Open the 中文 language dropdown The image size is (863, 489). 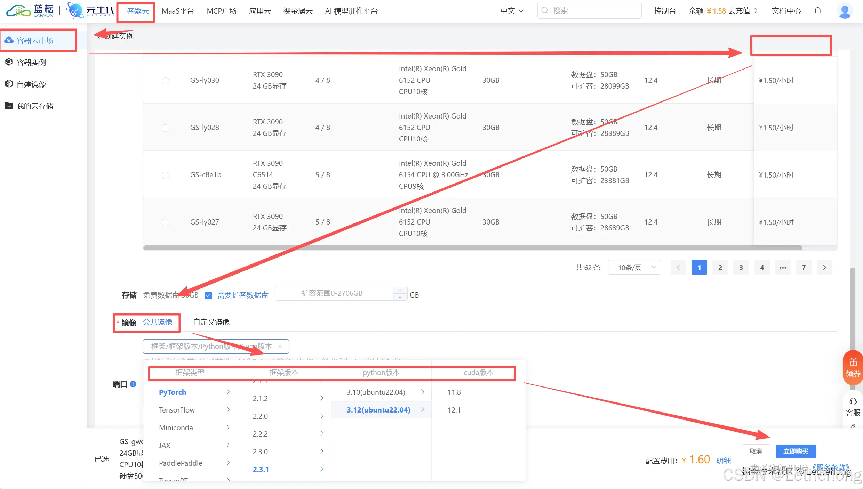click(512, 11)
